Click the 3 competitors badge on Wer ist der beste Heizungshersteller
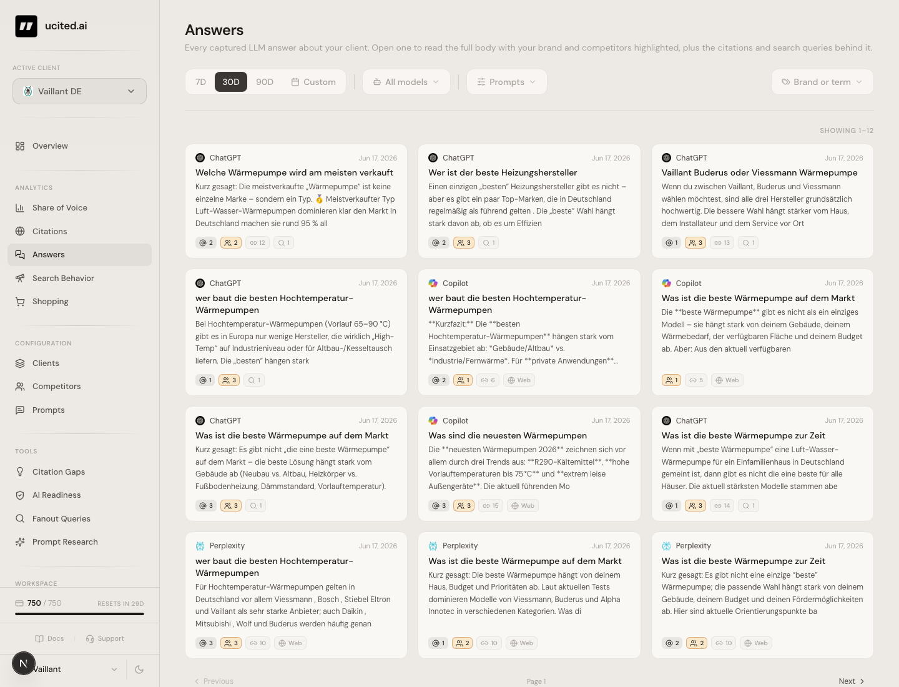 tap(464, 243)
